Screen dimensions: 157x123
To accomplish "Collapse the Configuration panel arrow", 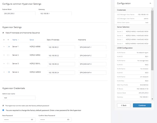I will [x=151, y=3].
